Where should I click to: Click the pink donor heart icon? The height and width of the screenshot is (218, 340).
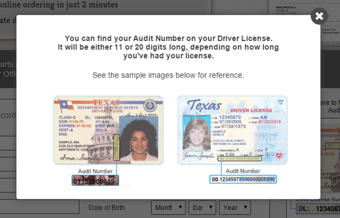(x=279, y=155)
